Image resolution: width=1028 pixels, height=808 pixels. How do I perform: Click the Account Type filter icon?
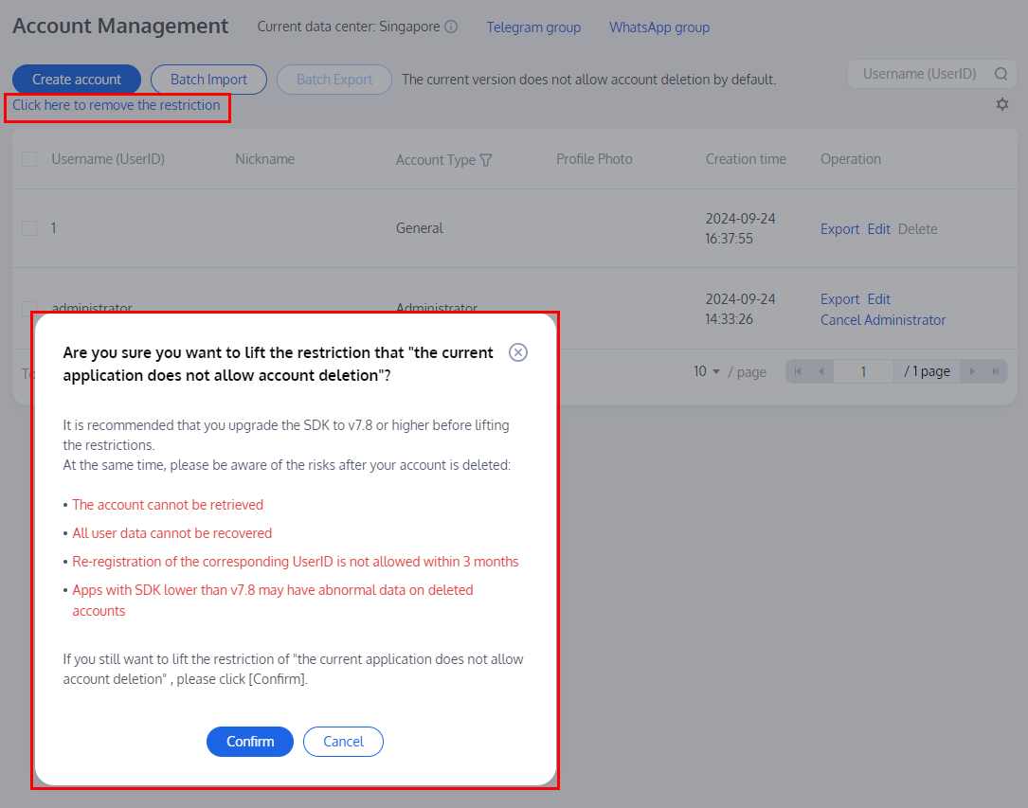tap(486, 160)
